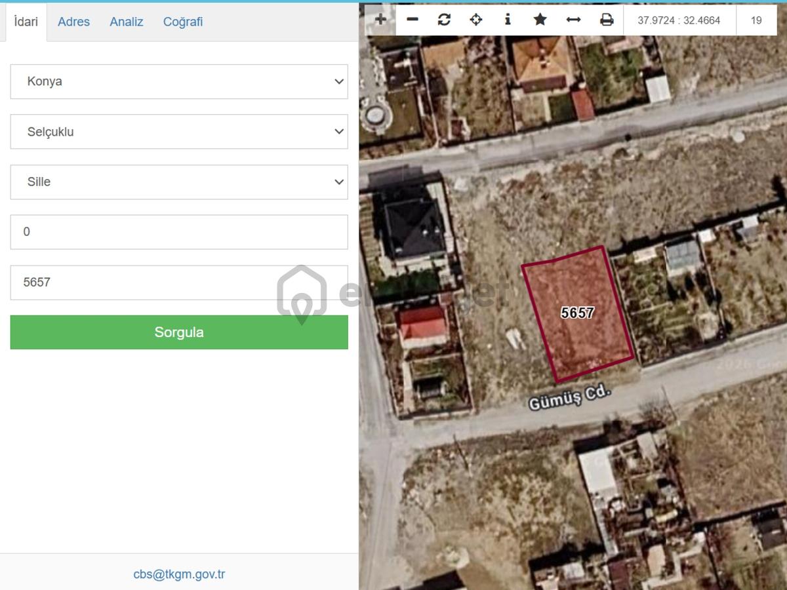787x590 pixels.
Task: Zoom in with the plus icon
Action: click(380, 20)
